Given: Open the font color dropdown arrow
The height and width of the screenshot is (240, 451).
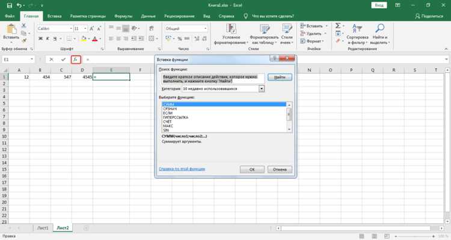Looking at the screenshot, I should click(100, 38).
